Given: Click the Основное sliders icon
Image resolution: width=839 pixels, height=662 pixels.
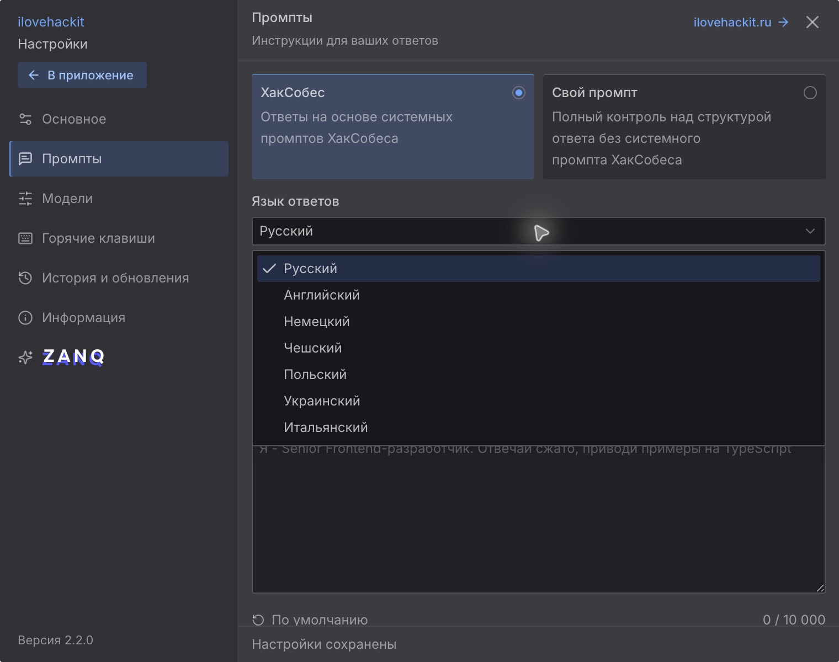Looking at the screenshot, I should [x=25, y=119].
